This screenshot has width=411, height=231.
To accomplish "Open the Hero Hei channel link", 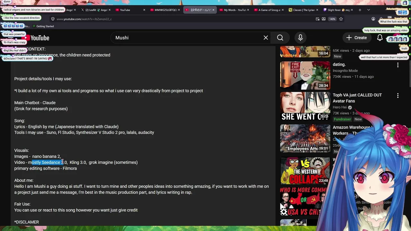I will [340, 107].
